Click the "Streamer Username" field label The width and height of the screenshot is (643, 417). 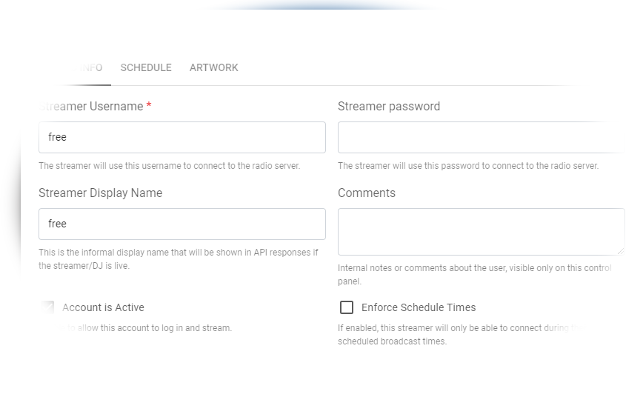tap(90, 106)
